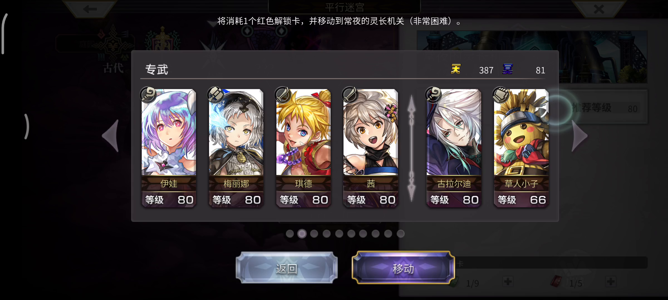The height and width of the screenshot is (300, 668).
Task: Click the back arrow at the top left
Action: (90, 9)
